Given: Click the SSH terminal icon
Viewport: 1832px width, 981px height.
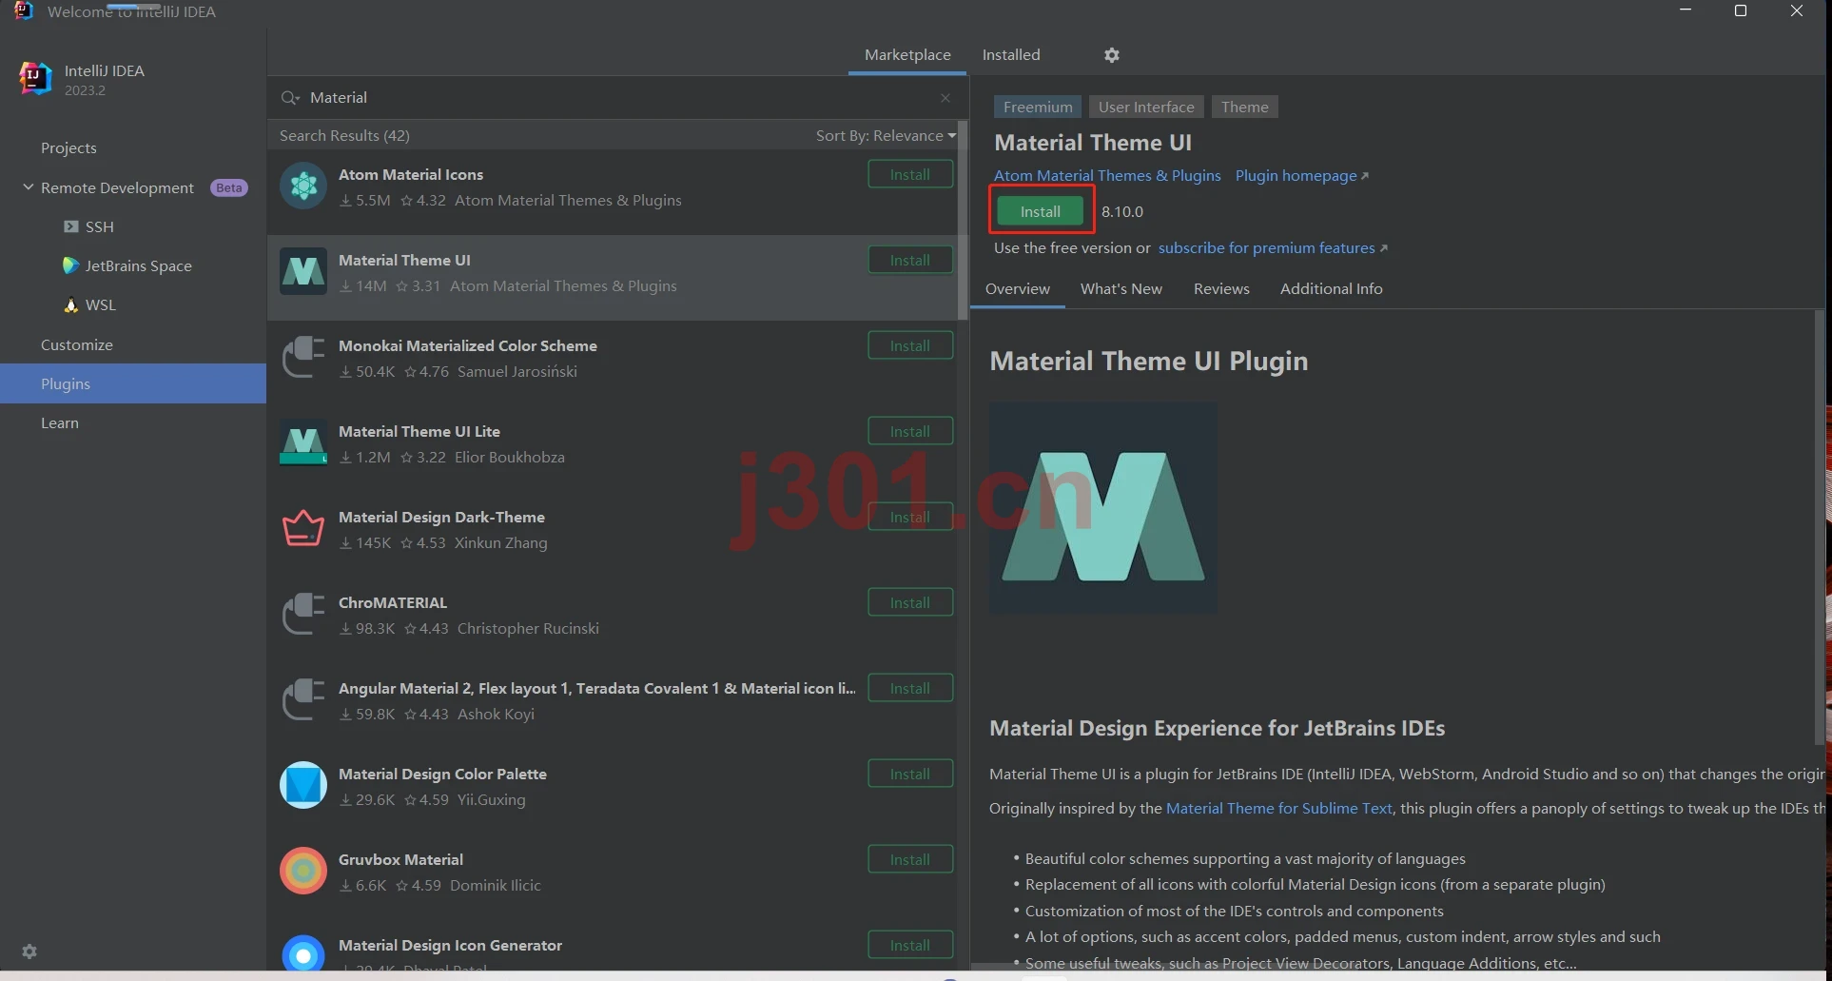Looking at the screenshot, I should click(x=71, y=226).
